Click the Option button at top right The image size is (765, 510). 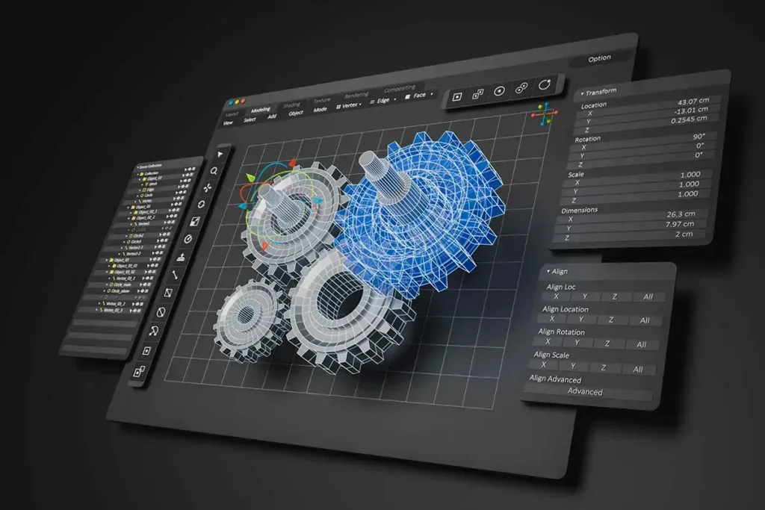point(599,58)
